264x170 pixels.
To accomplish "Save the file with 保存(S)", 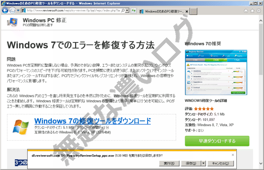I will point(191,163).
